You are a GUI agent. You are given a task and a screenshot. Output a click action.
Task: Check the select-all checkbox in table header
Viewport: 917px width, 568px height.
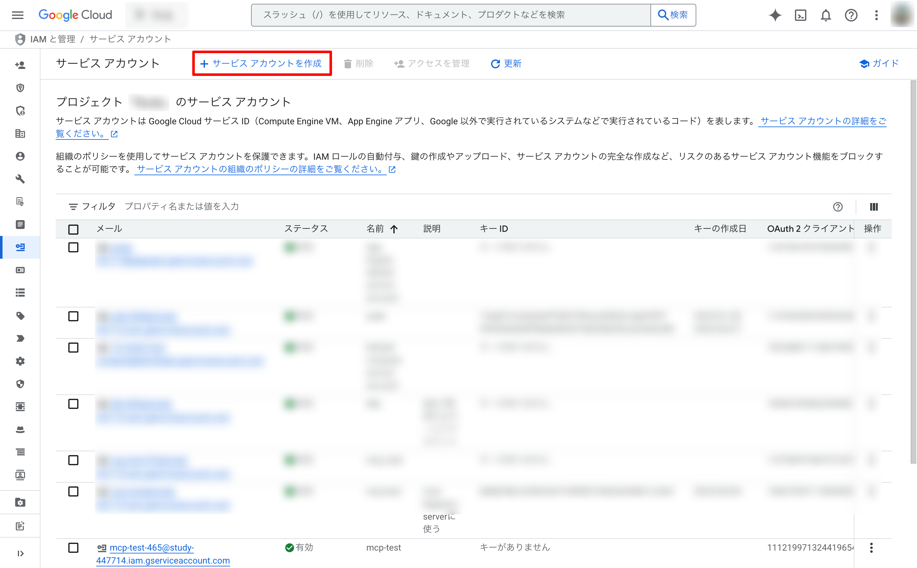tap(74, 229)
